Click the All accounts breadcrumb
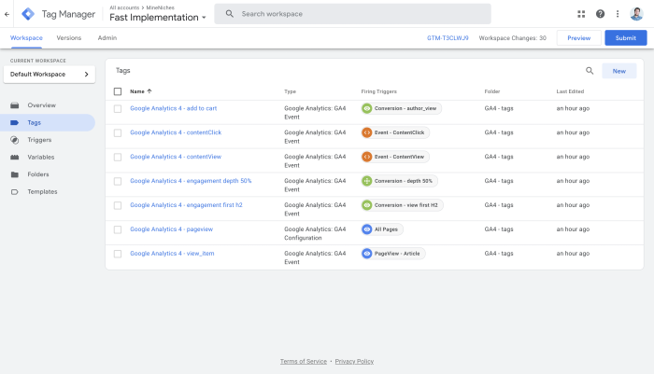This screenshot has height=374, width=654. click(x=124, y=7)
